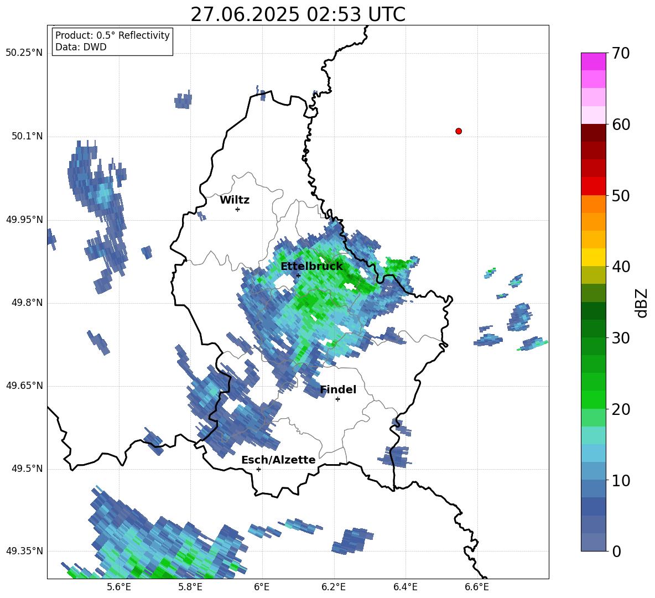
Task: Click the 49.65°N latitude label
Action: [x=24, y=386]
